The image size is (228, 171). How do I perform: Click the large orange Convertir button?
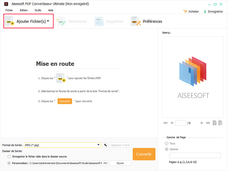[x=144, y=154]
